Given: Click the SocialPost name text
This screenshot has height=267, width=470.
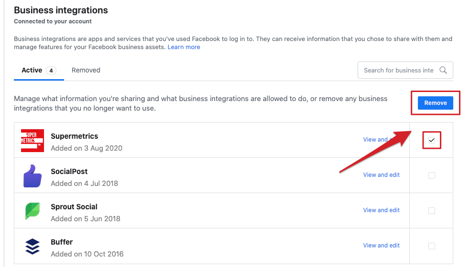Looking at the screenshot, I should pos(69,171).
